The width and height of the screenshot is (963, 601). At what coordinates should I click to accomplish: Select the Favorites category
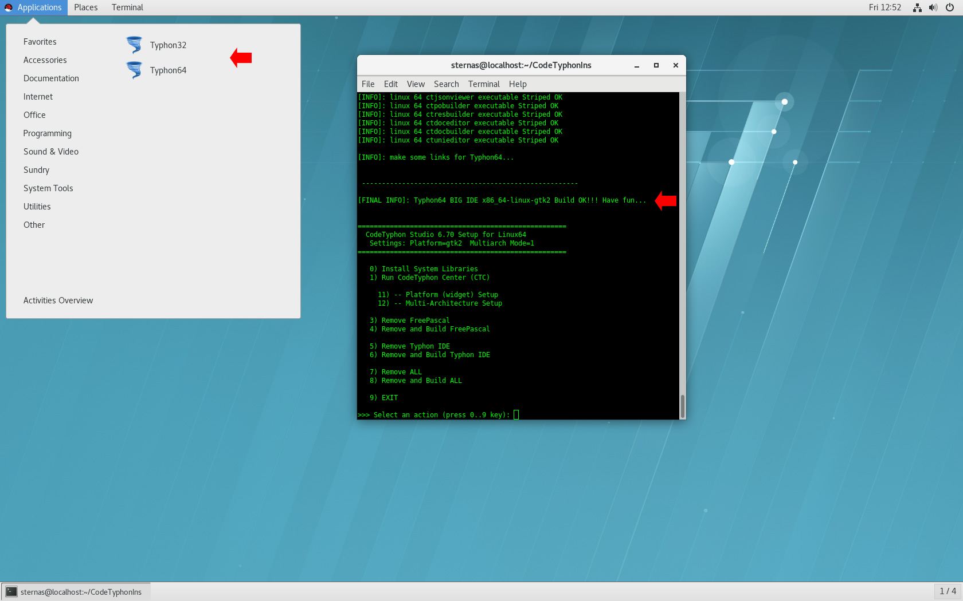[x=40, y=42]
